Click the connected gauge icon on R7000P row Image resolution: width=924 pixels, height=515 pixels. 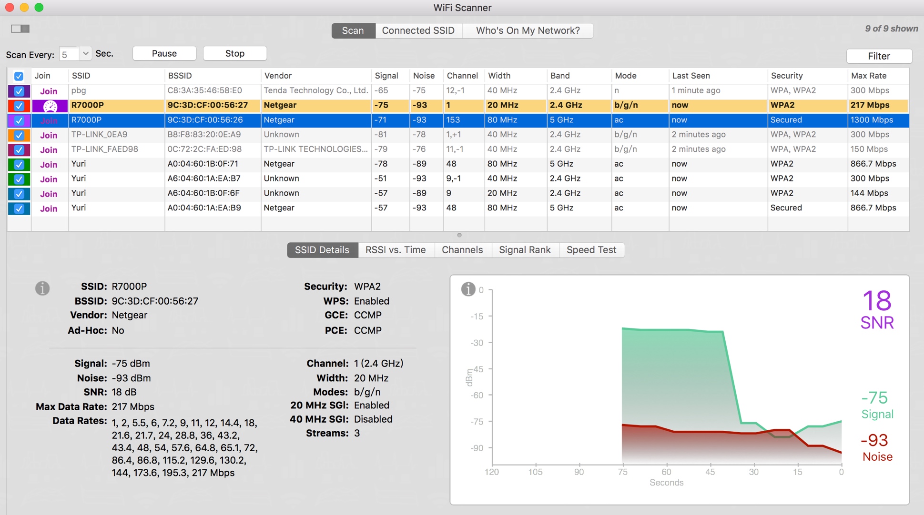50,106
